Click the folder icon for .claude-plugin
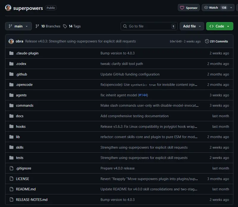 11,53
